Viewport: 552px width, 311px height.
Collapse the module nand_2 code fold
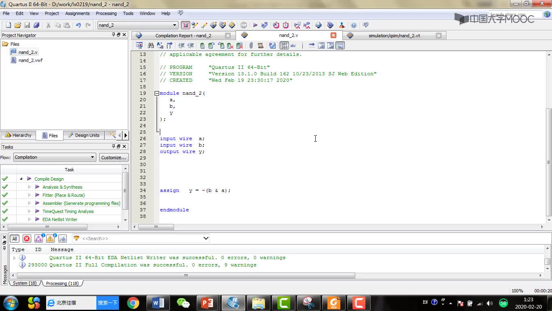pos(157,93)
